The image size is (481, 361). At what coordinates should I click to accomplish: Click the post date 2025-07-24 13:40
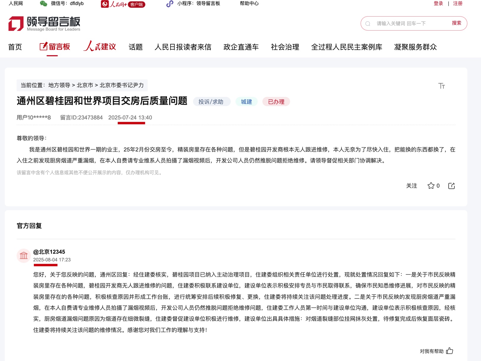pos(130,118)
